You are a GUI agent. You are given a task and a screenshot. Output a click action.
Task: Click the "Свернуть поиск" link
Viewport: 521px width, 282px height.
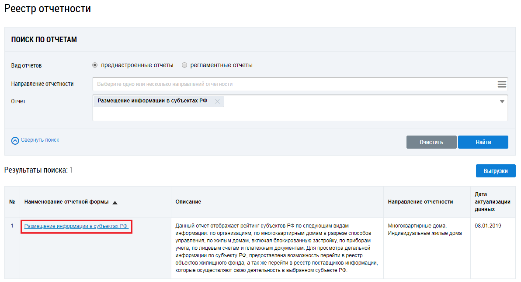tap(40, 140)
